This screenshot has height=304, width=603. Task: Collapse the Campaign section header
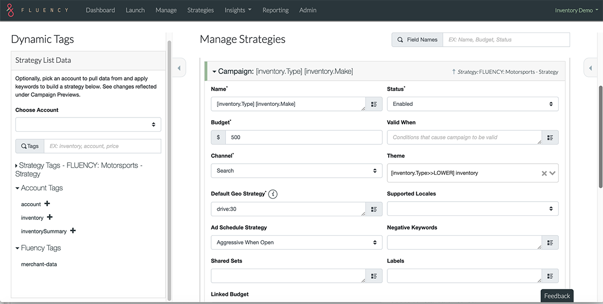215,72
